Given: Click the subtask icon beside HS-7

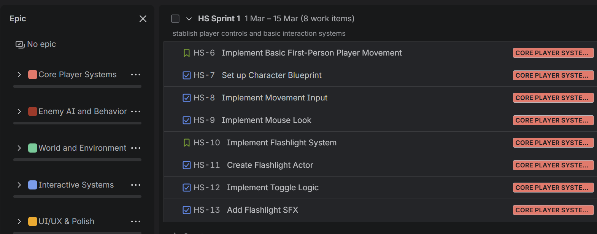Looking at the screenshot, I should [x=186, y=75].
